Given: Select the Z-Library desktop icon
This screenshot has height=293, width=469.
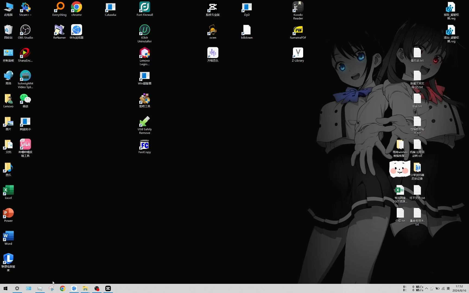Looking at the screenshot, I should pyautogui.click(x=298, y=55).
